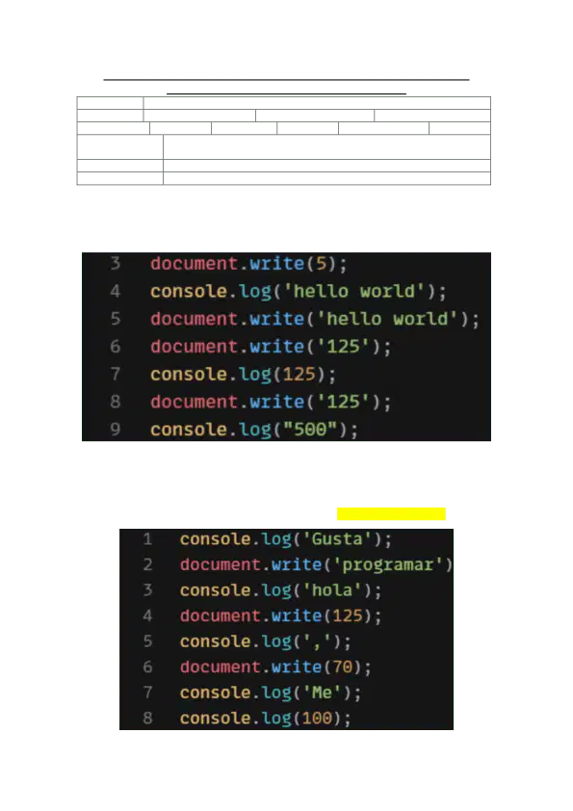Click the tall empty table cell in fourth row
Image resolution: width=573 pixels, height=811 pixels.
[326, 147]
